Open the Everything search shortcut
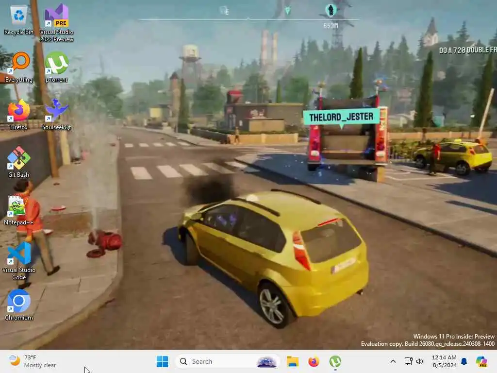 19,67
